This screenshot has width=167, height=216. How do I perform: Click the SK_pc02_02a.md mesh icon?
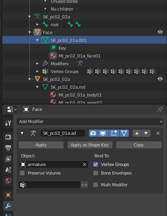point(45,87)
